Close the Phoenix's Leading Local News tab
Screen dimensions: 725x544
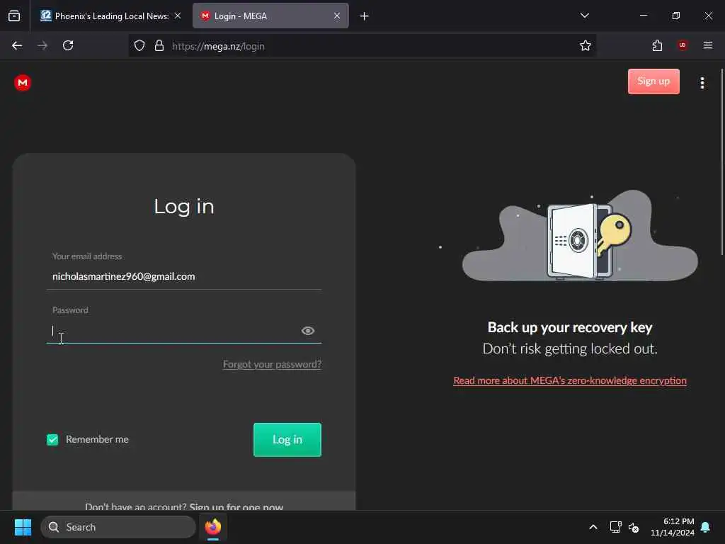click(178, 16)
